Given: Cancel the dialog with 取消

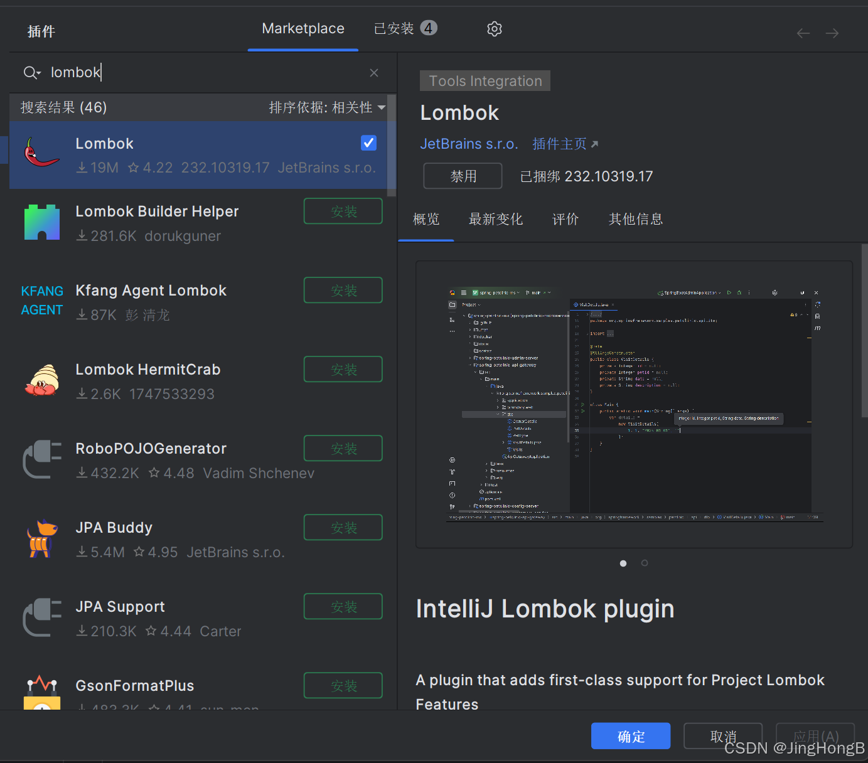Looking at the screenshot, I should click(723, 737).
